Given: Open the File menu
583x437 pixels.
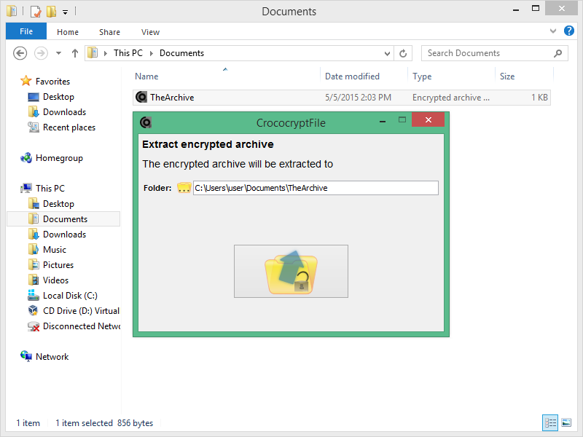Looking at the screenshot, I should [x=26, y=32].
